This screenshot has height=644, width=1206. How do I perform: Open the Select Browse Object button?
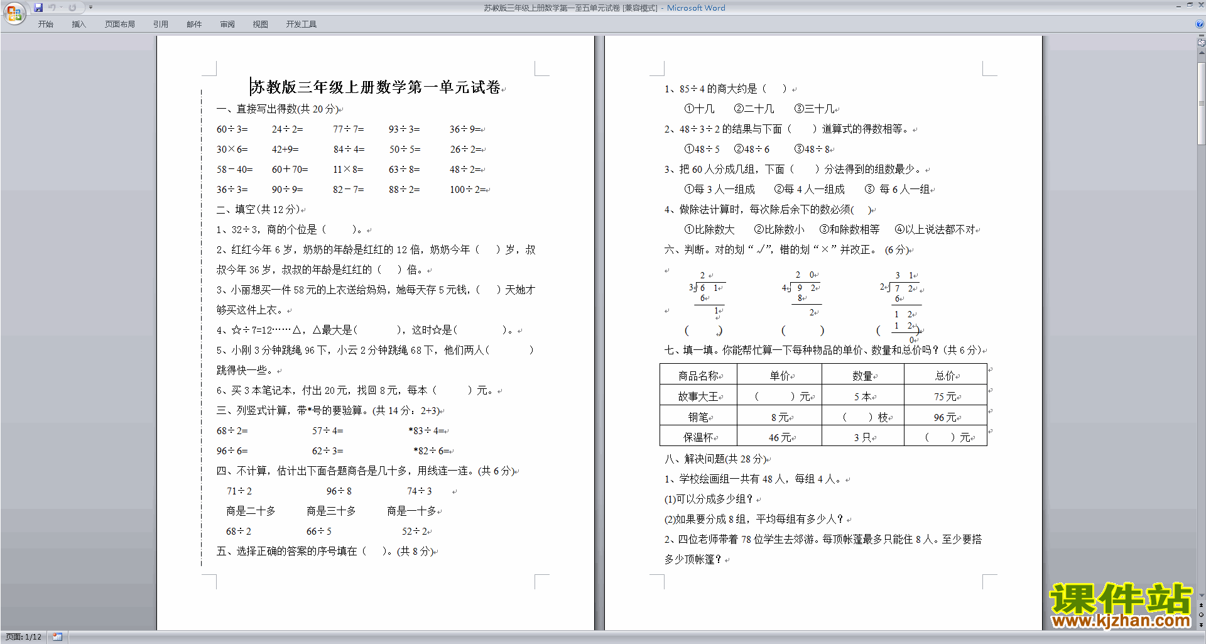point(1201,615)
